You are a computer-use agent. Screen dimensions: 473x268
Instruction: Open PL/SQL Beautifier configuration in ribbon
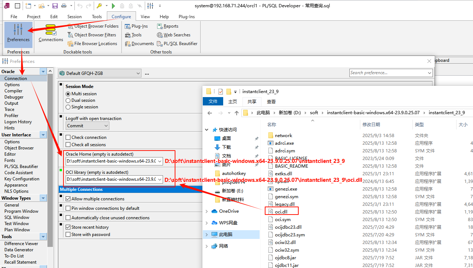pos(177,44)
